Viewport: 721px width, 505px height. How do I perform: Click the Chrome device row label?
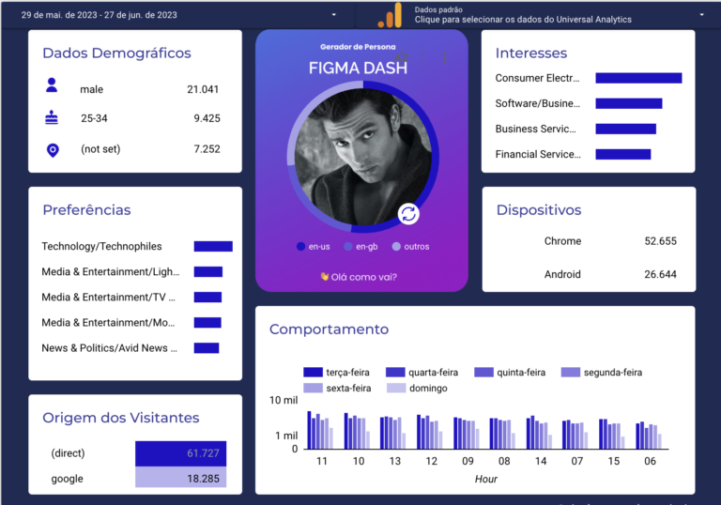563,241
